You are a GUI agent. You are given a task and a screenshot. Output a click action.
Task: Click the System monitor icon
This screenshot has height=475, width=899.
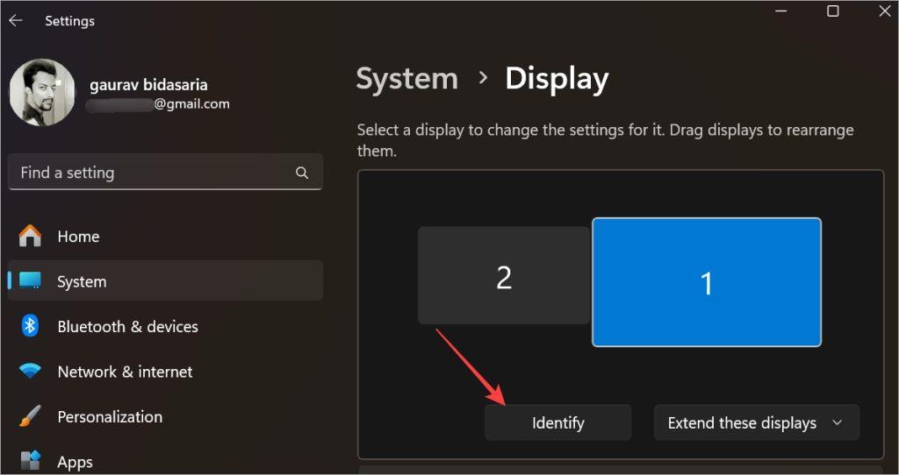coord(30,280)
